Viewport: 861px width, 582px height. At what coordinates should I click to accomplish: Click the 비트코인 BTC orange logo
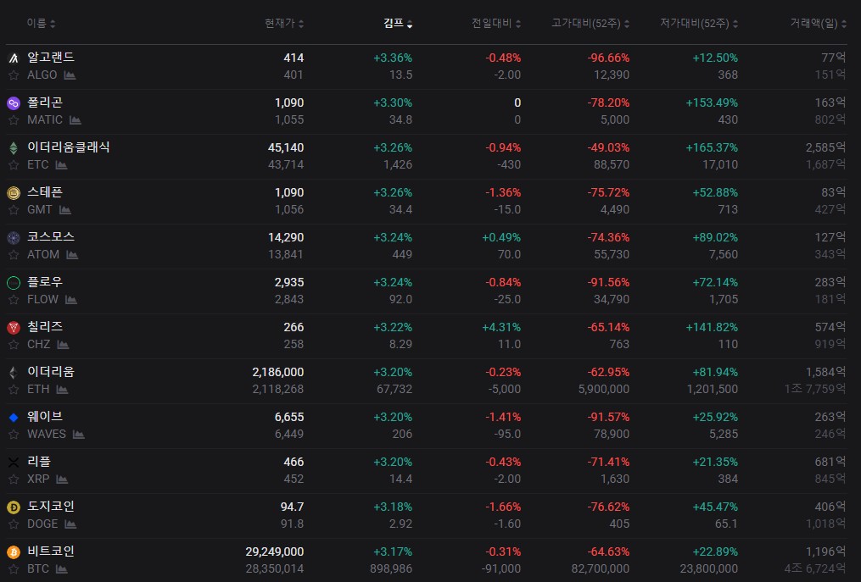[14, 552]
